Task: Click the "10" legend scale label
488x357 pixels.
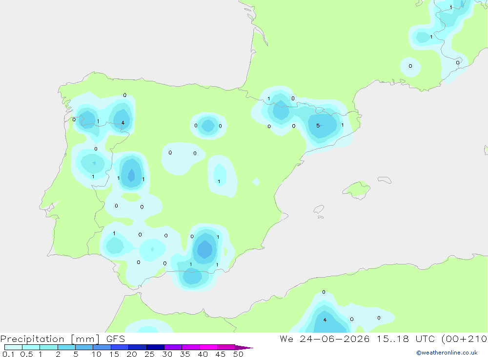Action: (97, 354)
